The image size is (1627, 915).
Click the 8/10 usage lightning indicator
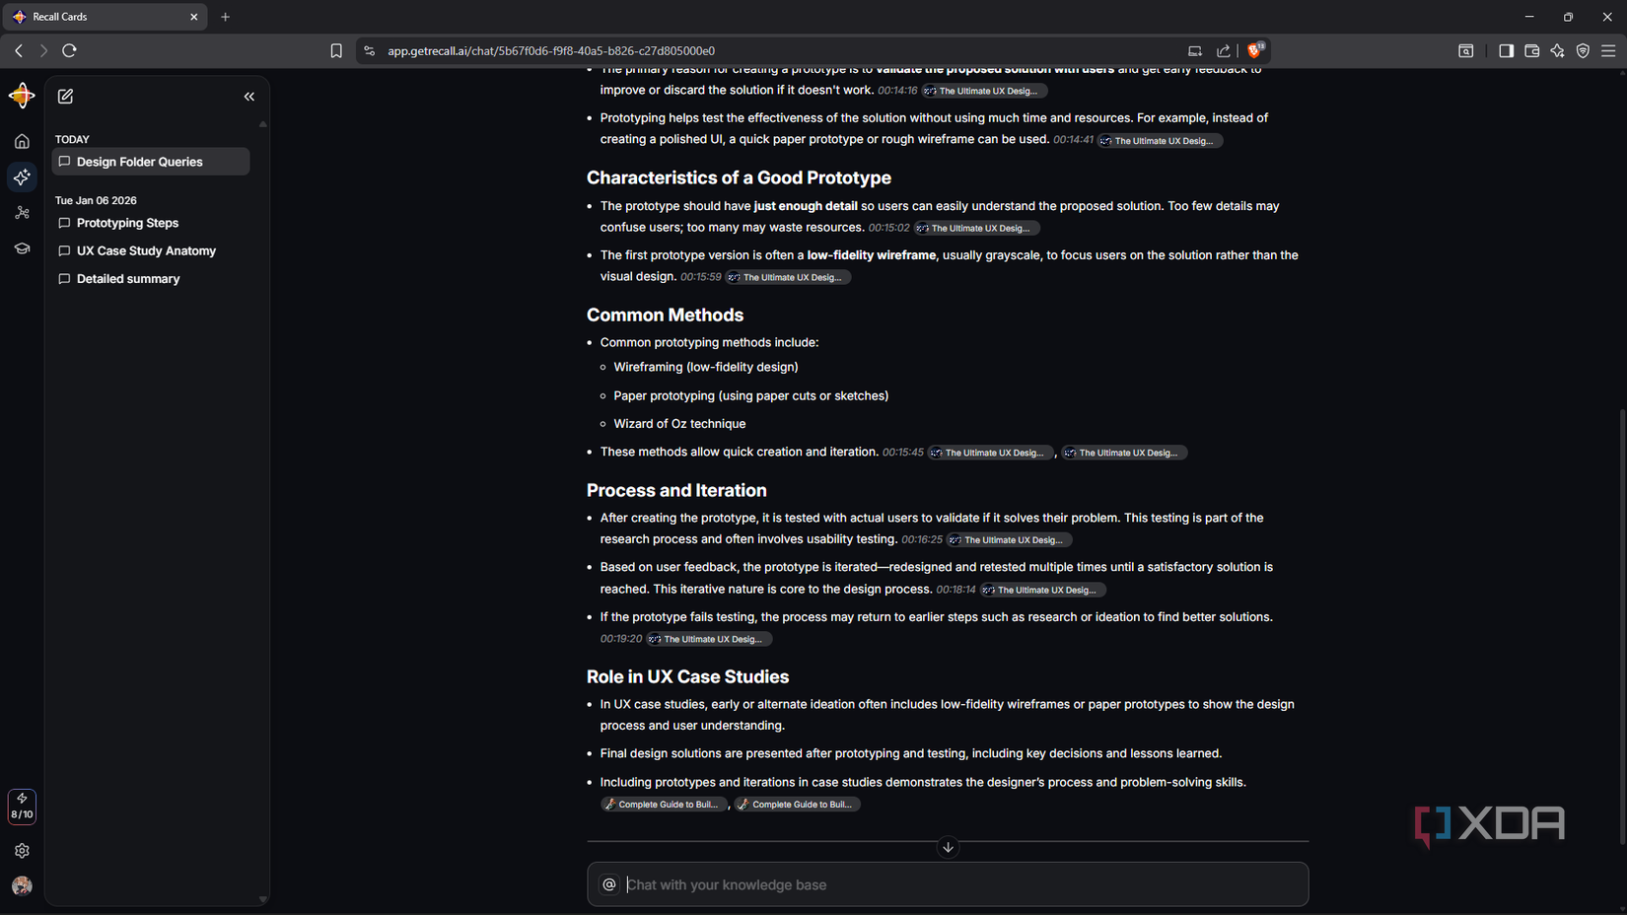click(x=22, y=806)
